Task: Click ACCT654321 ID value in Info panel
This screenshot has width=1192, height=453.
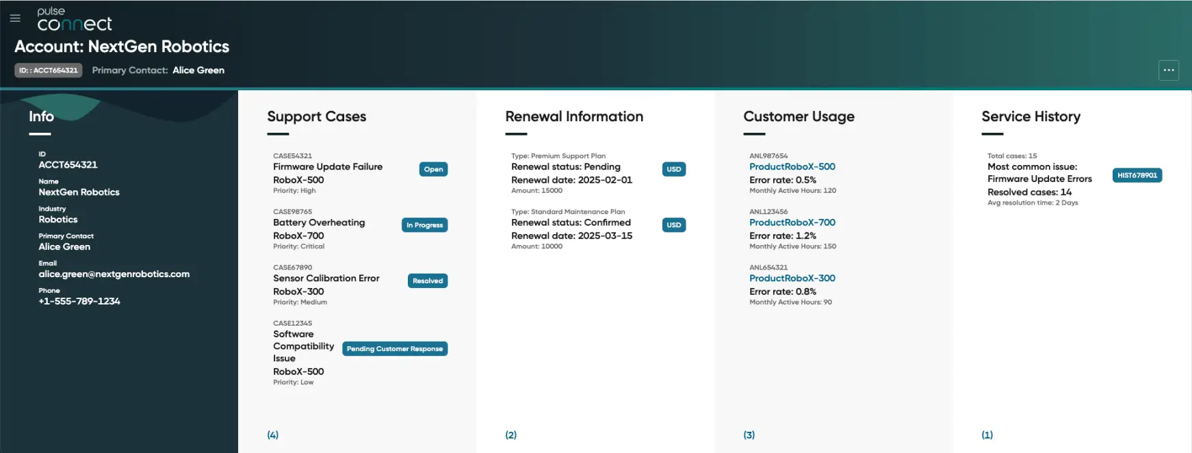Action: 68,165
